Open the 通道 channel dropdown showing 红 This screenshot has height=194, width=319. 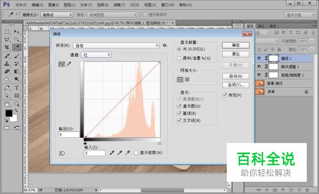[96, 55]
